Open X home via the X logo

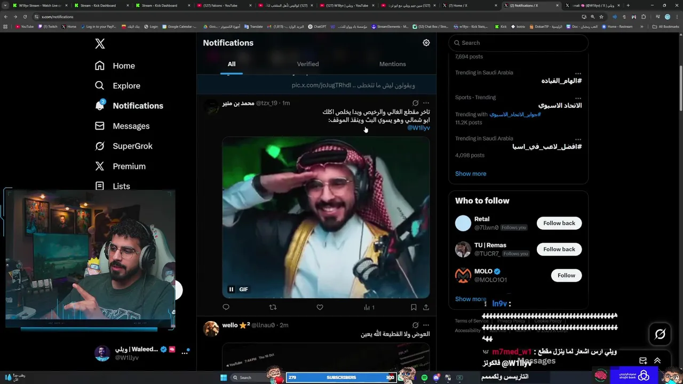point(100,44)
